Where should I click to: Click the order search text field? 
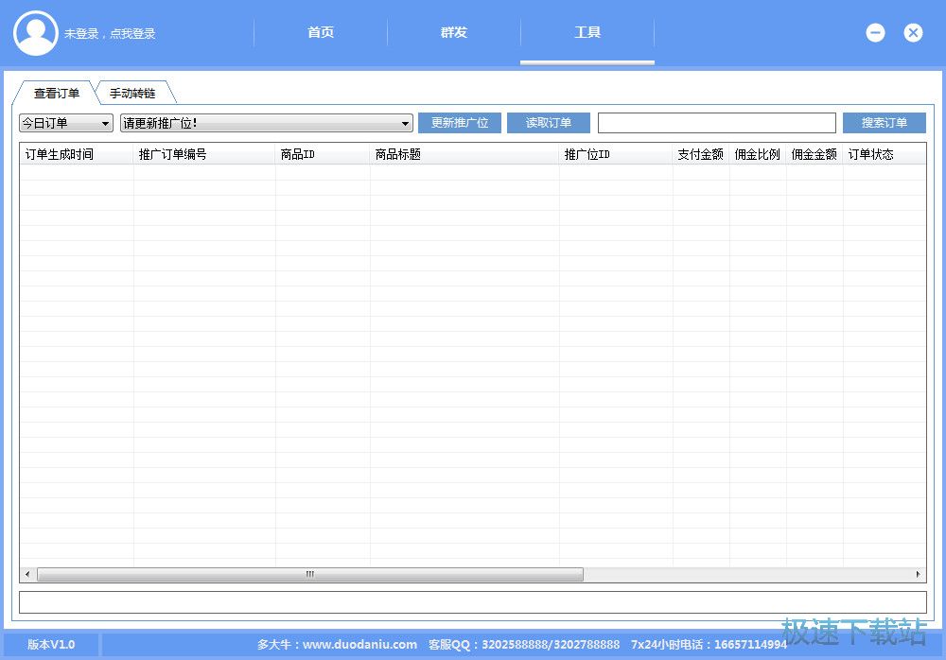coord(716,123)
